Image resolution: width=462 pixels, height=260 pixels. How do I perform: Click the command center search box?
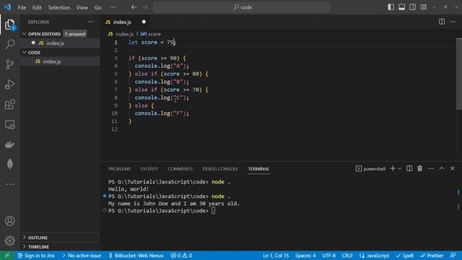[242, 7]
